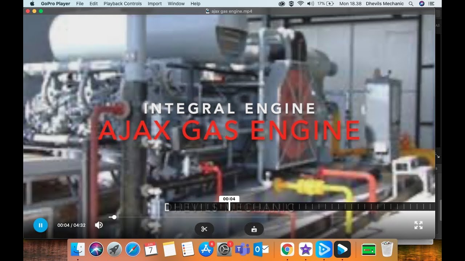Open the File menu

point(80,4)
